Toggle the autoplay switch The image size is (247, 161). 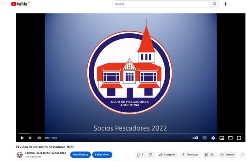tap(195, 138)
